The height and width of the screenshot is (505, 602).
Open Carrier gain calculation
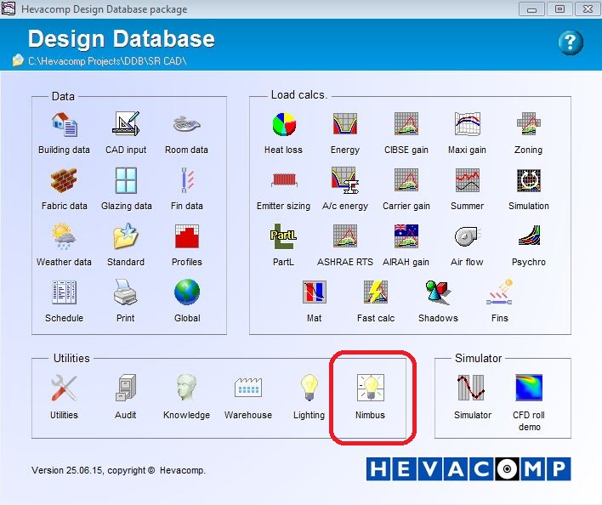click(x=406, y=179)
